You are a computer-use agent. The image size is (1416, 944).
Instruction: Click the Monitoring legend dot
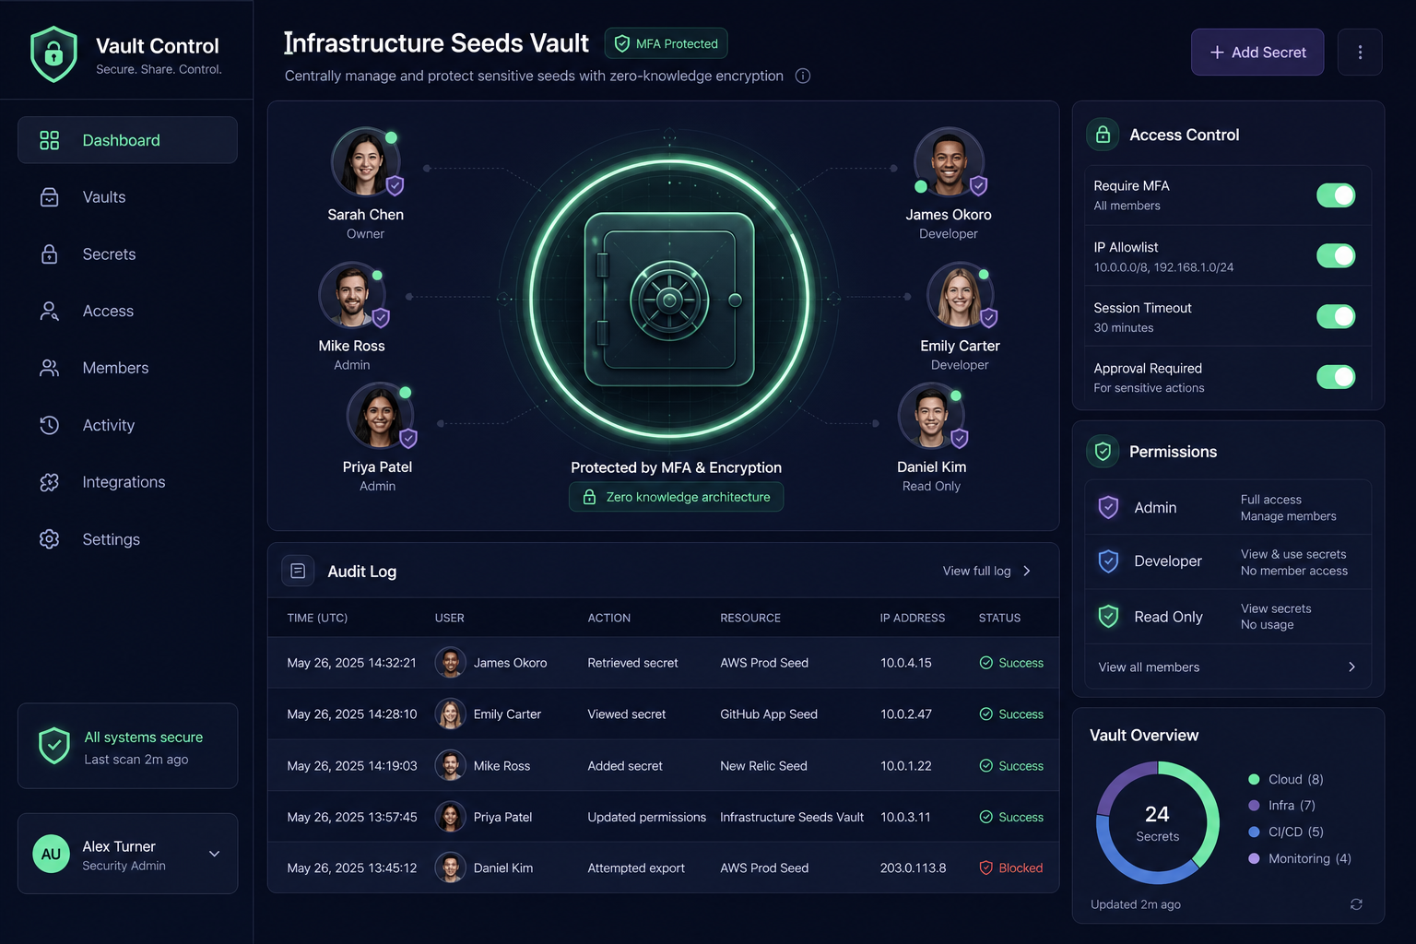coord(1254,858)
